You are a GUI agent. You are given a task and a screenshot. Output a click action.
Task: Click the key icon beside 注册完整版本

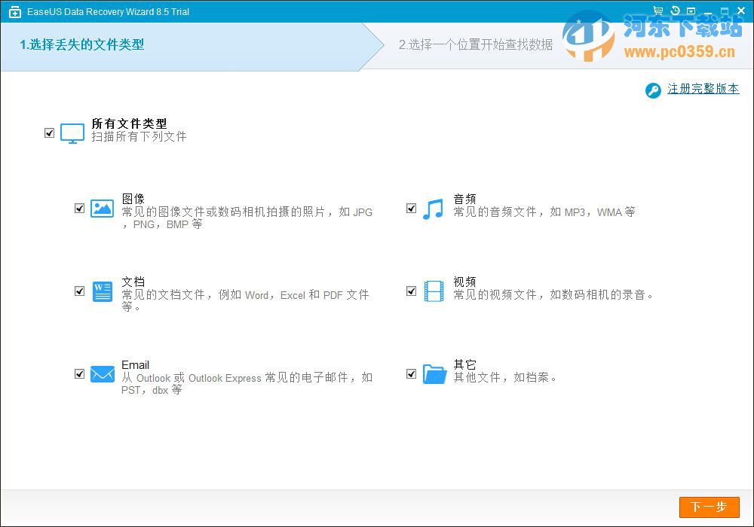click(653, 90)
